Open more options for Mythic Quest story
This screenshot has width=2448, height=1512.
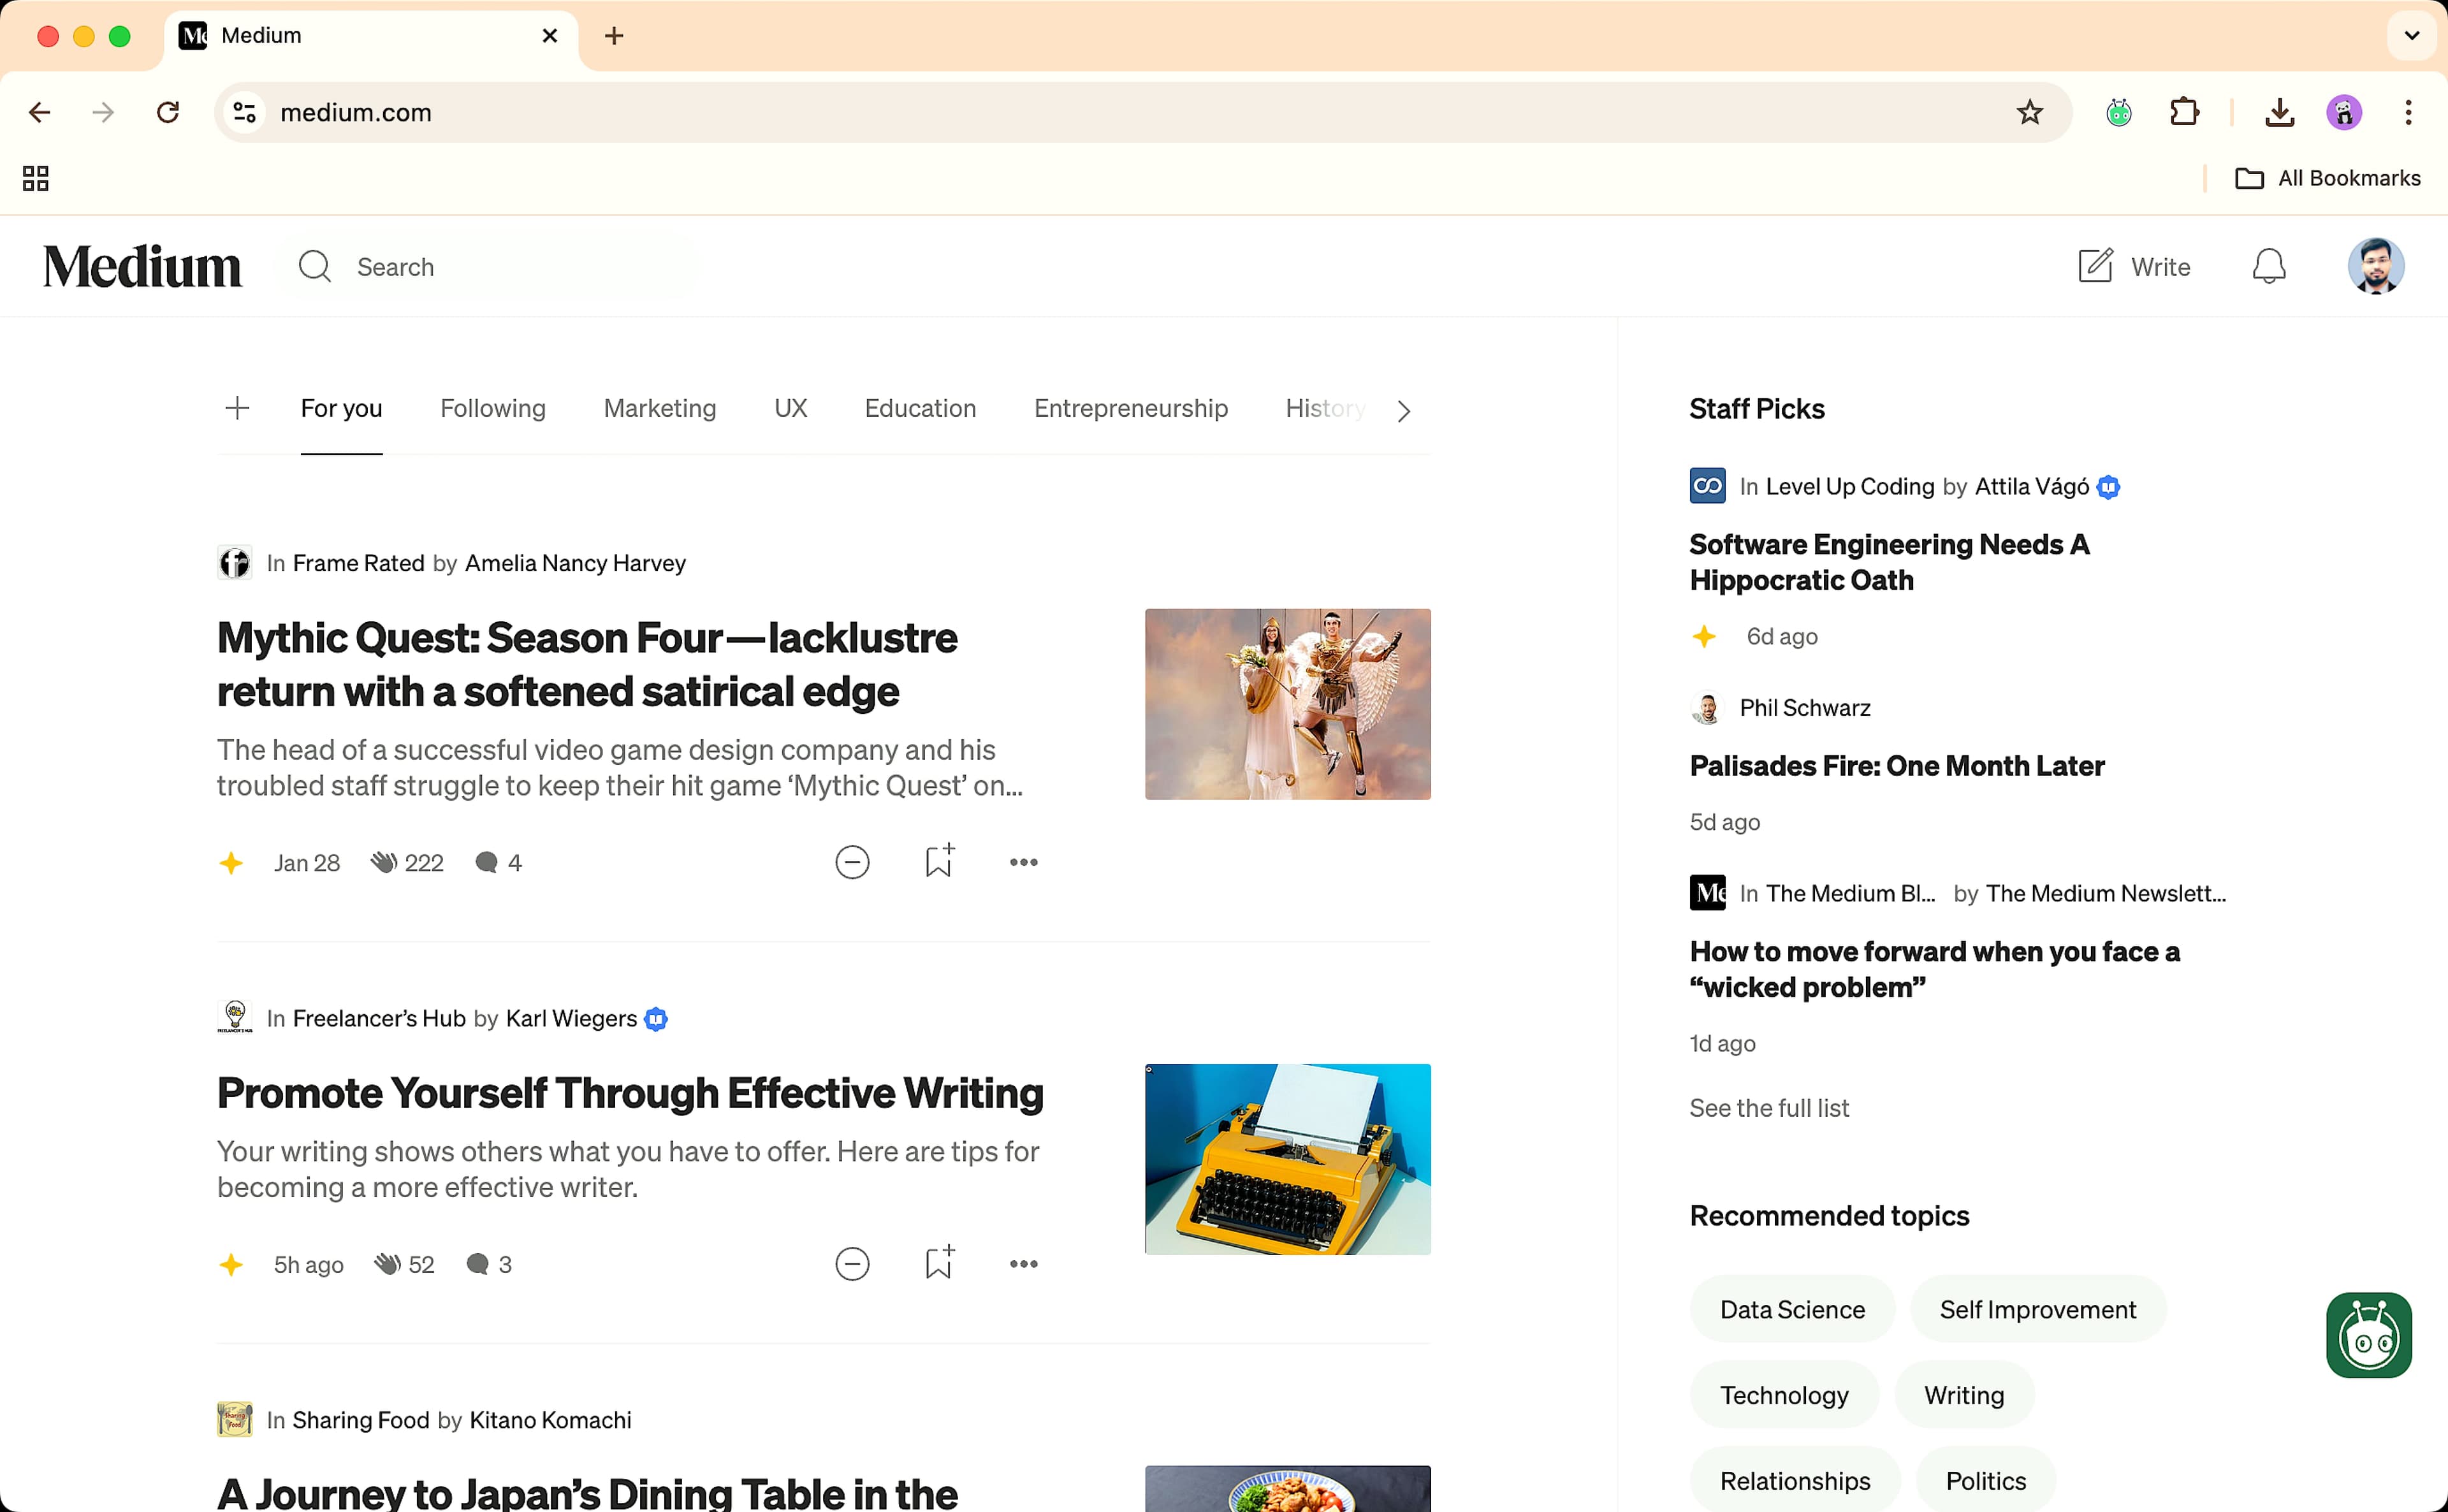[1023, 862]
